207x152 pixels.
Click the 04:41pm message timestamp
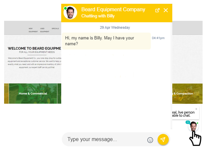tap(158, 38)
